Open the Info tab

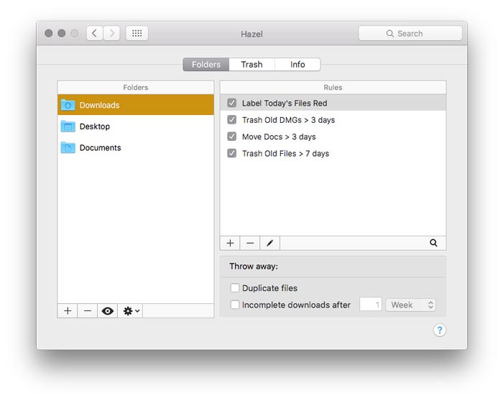tap(297, 65)
